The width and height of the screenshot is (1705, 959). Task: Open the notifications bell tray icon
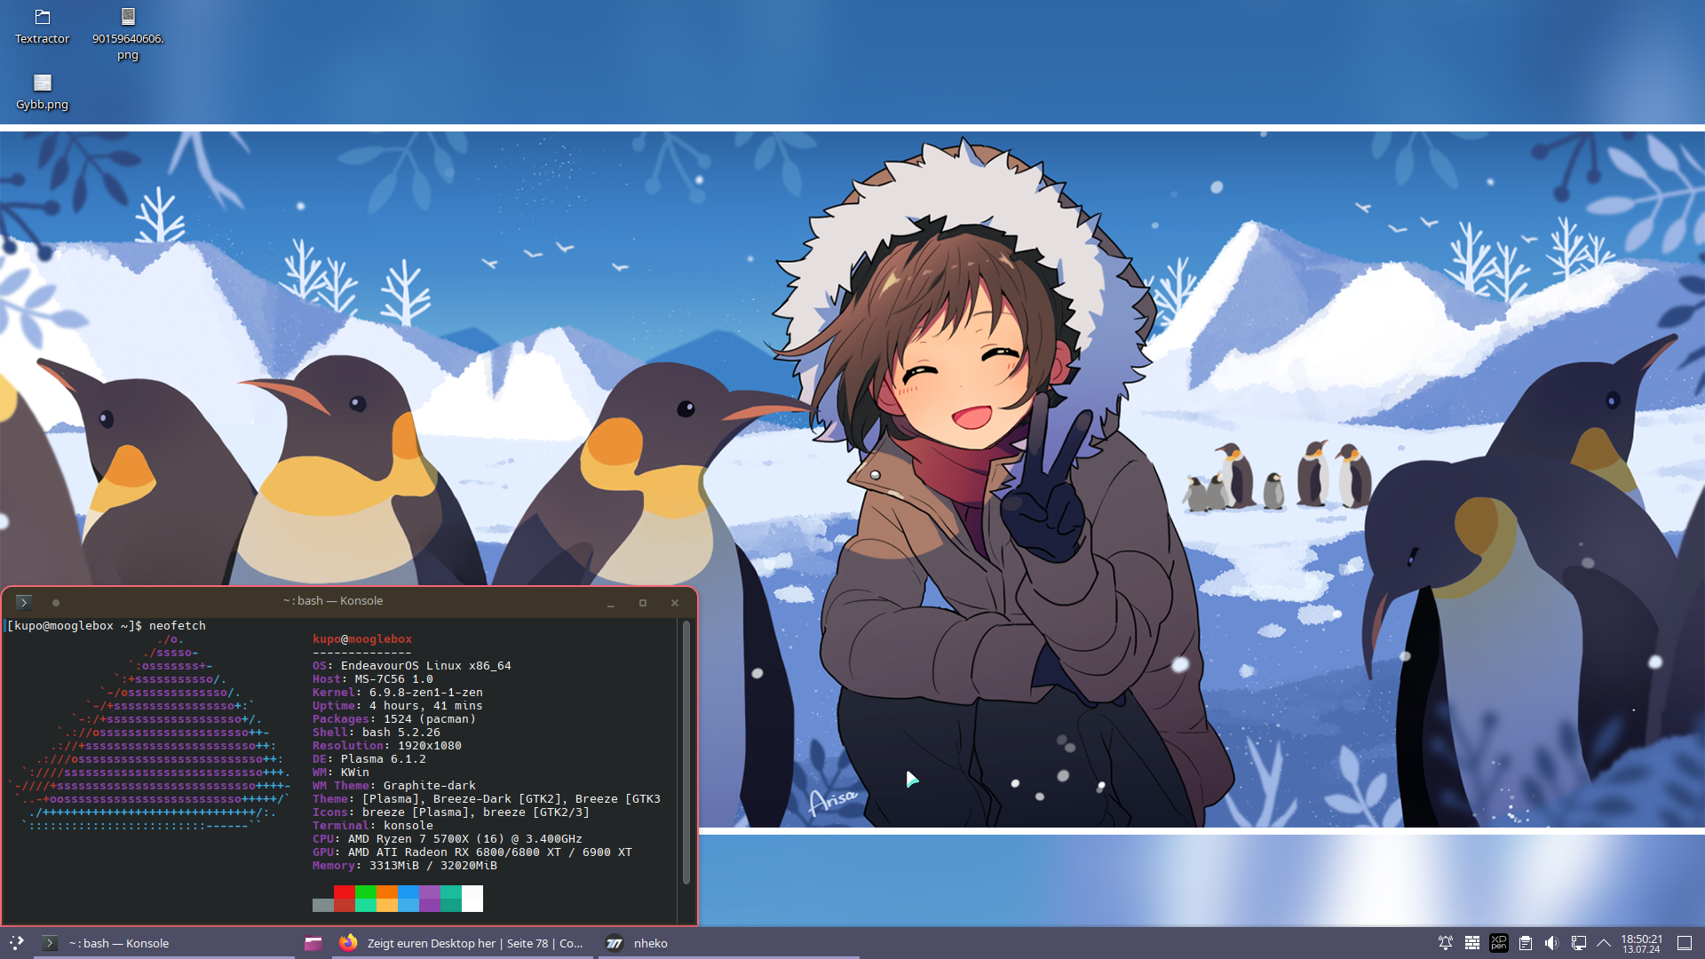coord(1446,943)
